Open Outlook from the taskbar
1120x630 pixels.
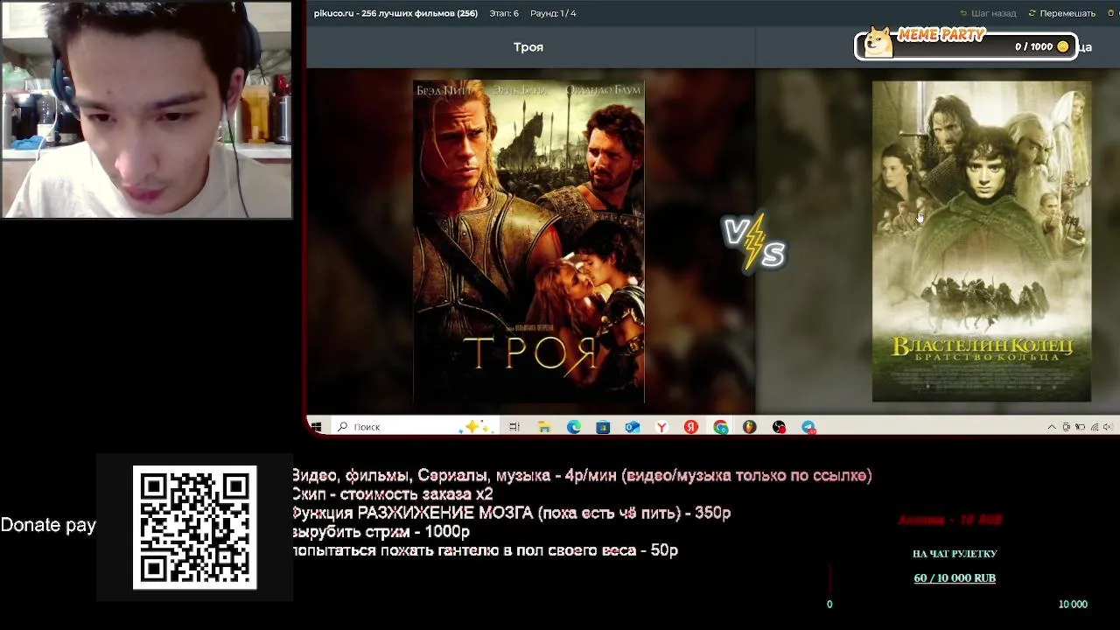tap(633, 427)
